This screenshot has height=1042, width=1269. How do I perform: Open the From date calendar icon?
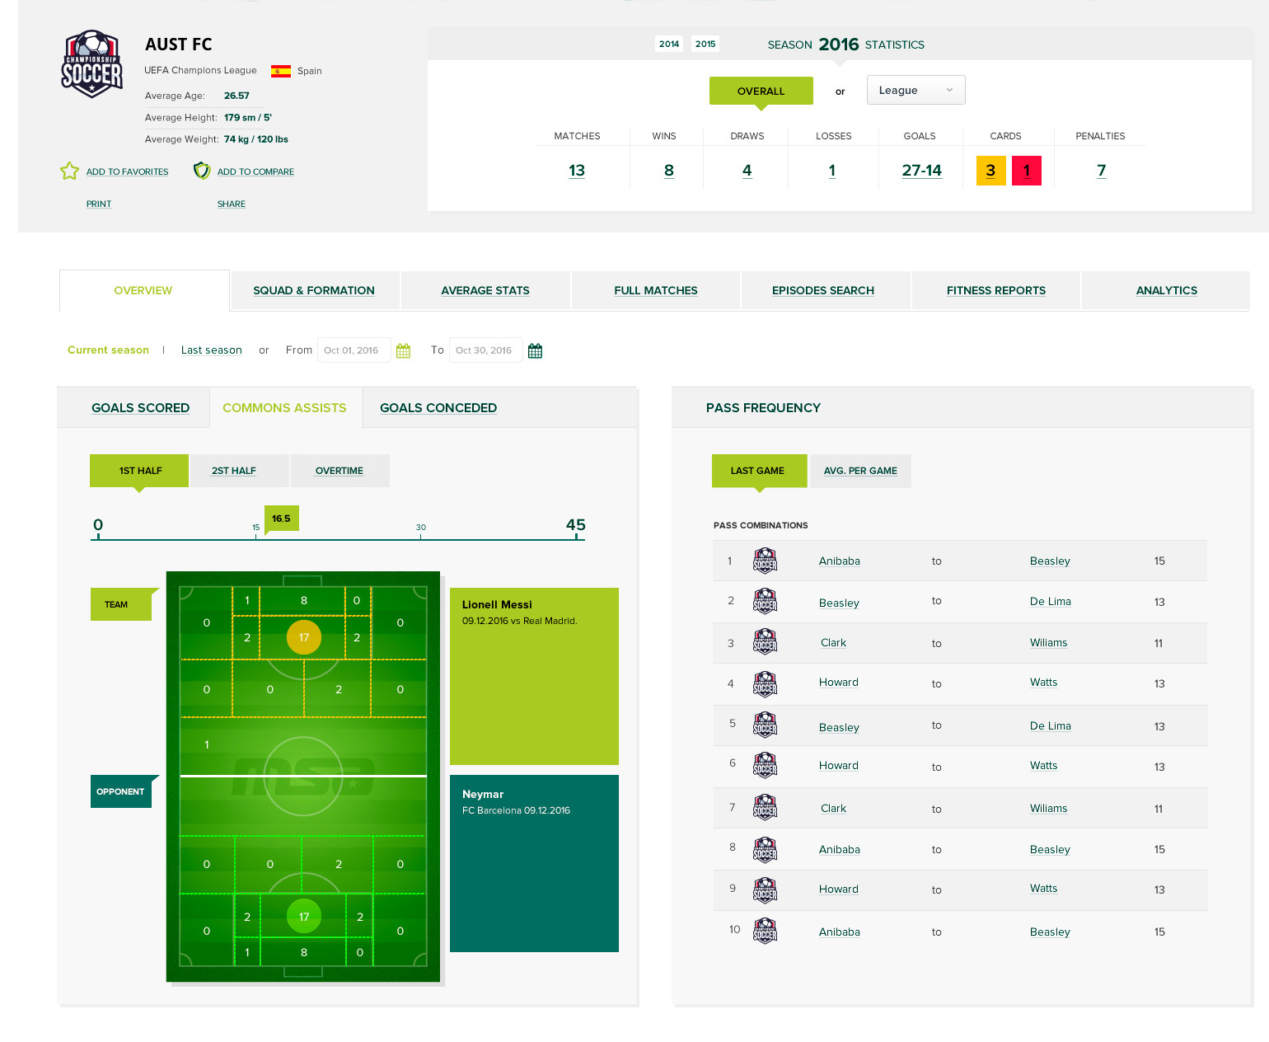(x=403, y=351)
